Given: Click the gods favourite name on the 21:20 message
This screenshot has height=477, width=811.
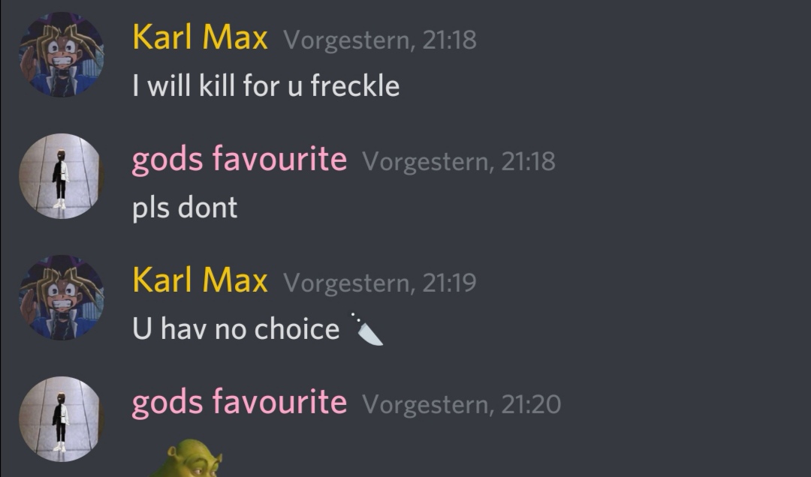Looking at the screenshot, I should tap(239, 402).
